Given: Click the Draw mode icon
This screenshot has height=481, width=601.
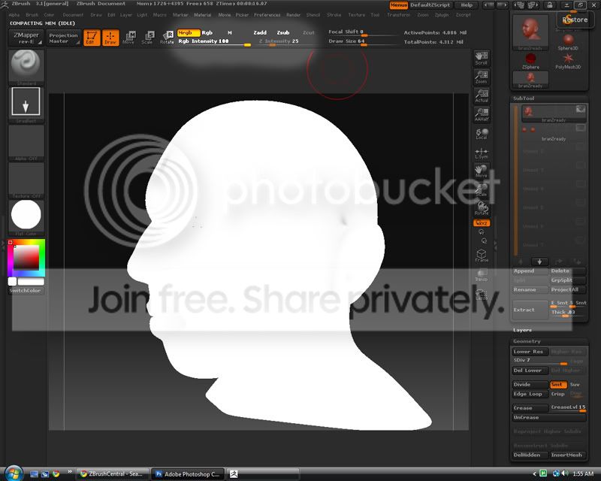Looking at the screenshot, I should [110, 37].
